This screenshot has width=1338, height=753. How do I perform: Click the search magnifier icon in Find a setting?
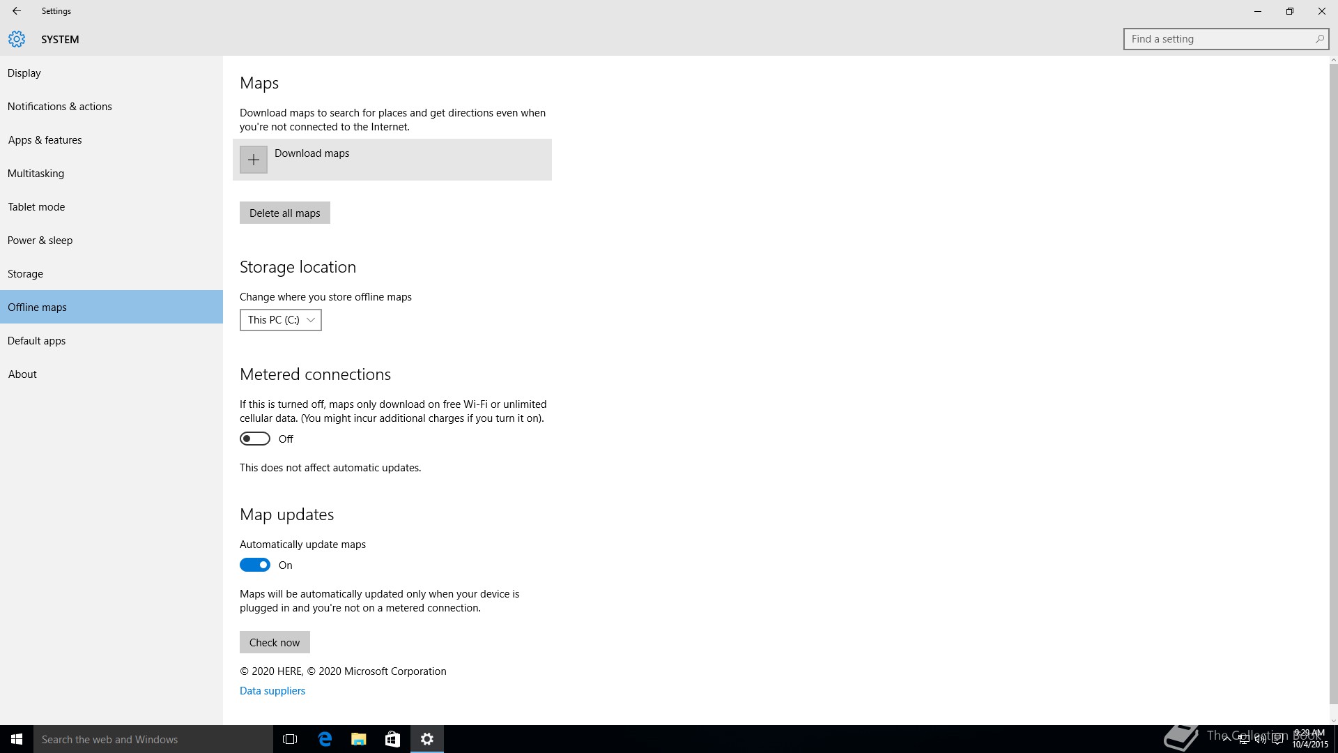pyautogui.click(x=1319, y=39)
